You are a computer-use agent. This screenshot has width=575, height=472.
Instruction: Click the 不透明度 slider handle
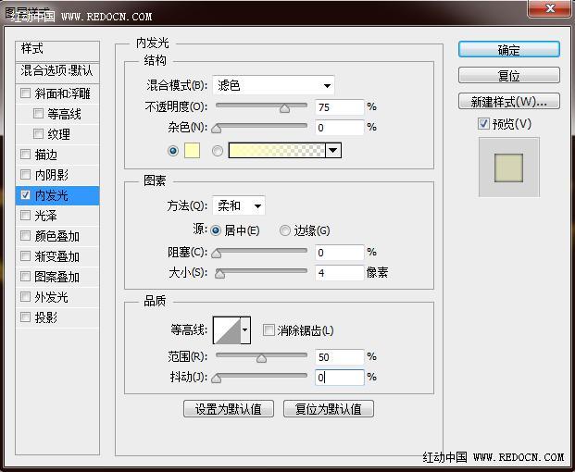(x=284, y=108)
